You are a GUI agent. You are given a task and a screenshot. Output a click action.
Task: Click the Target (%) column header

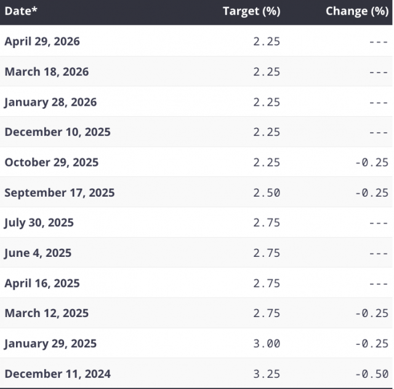click(251, 12)
